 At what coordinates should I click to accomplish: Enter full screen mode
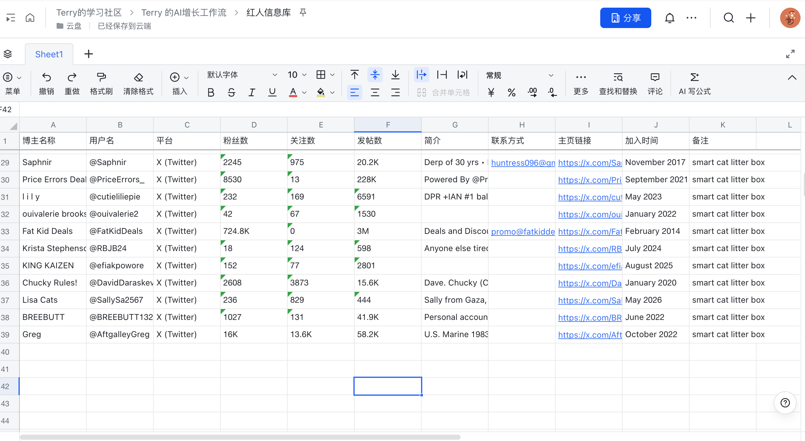[x=790, y=54]
